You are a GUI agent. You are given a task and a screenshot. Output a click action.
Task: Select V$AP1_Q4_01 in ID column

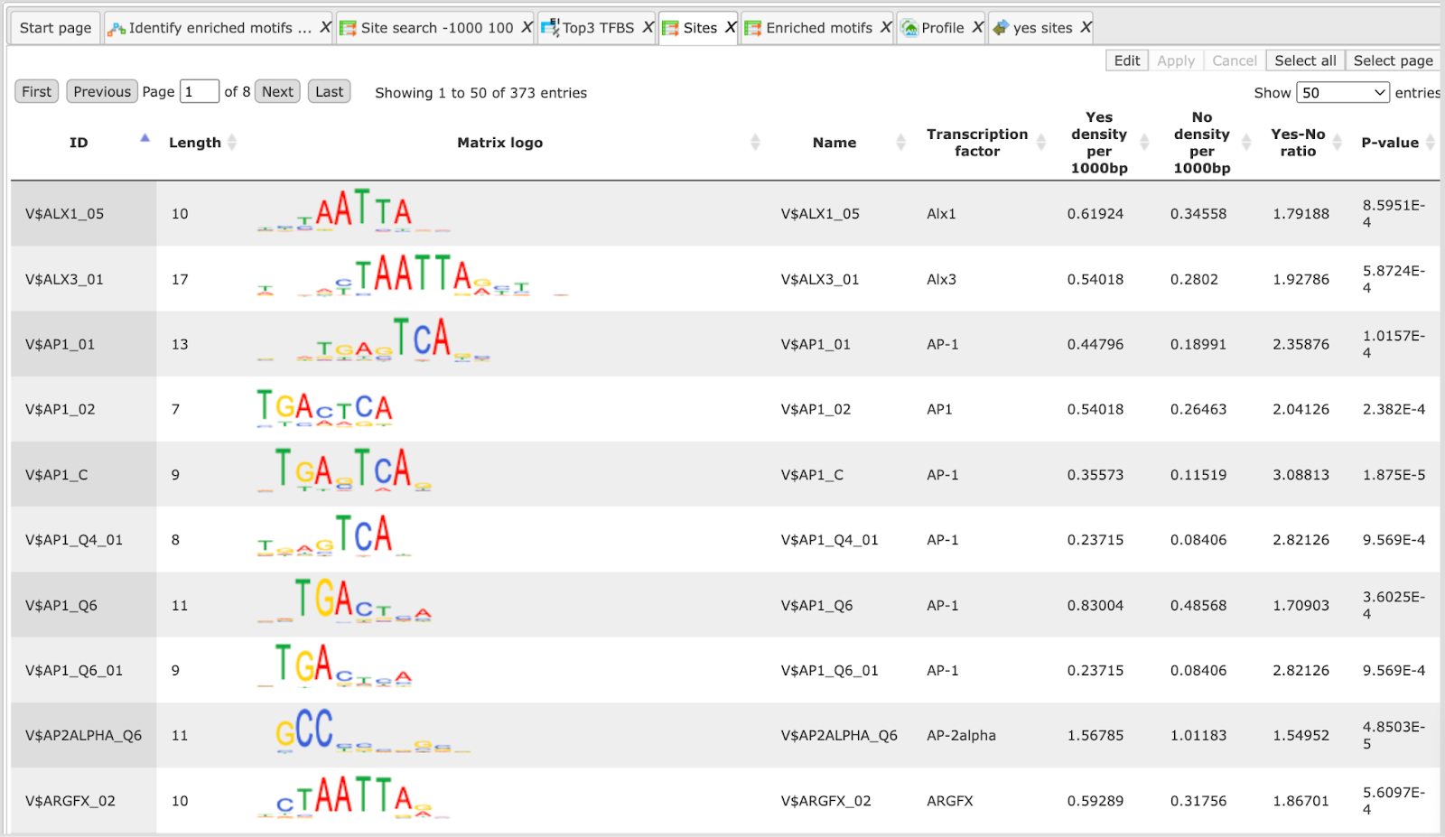(74, 540)
